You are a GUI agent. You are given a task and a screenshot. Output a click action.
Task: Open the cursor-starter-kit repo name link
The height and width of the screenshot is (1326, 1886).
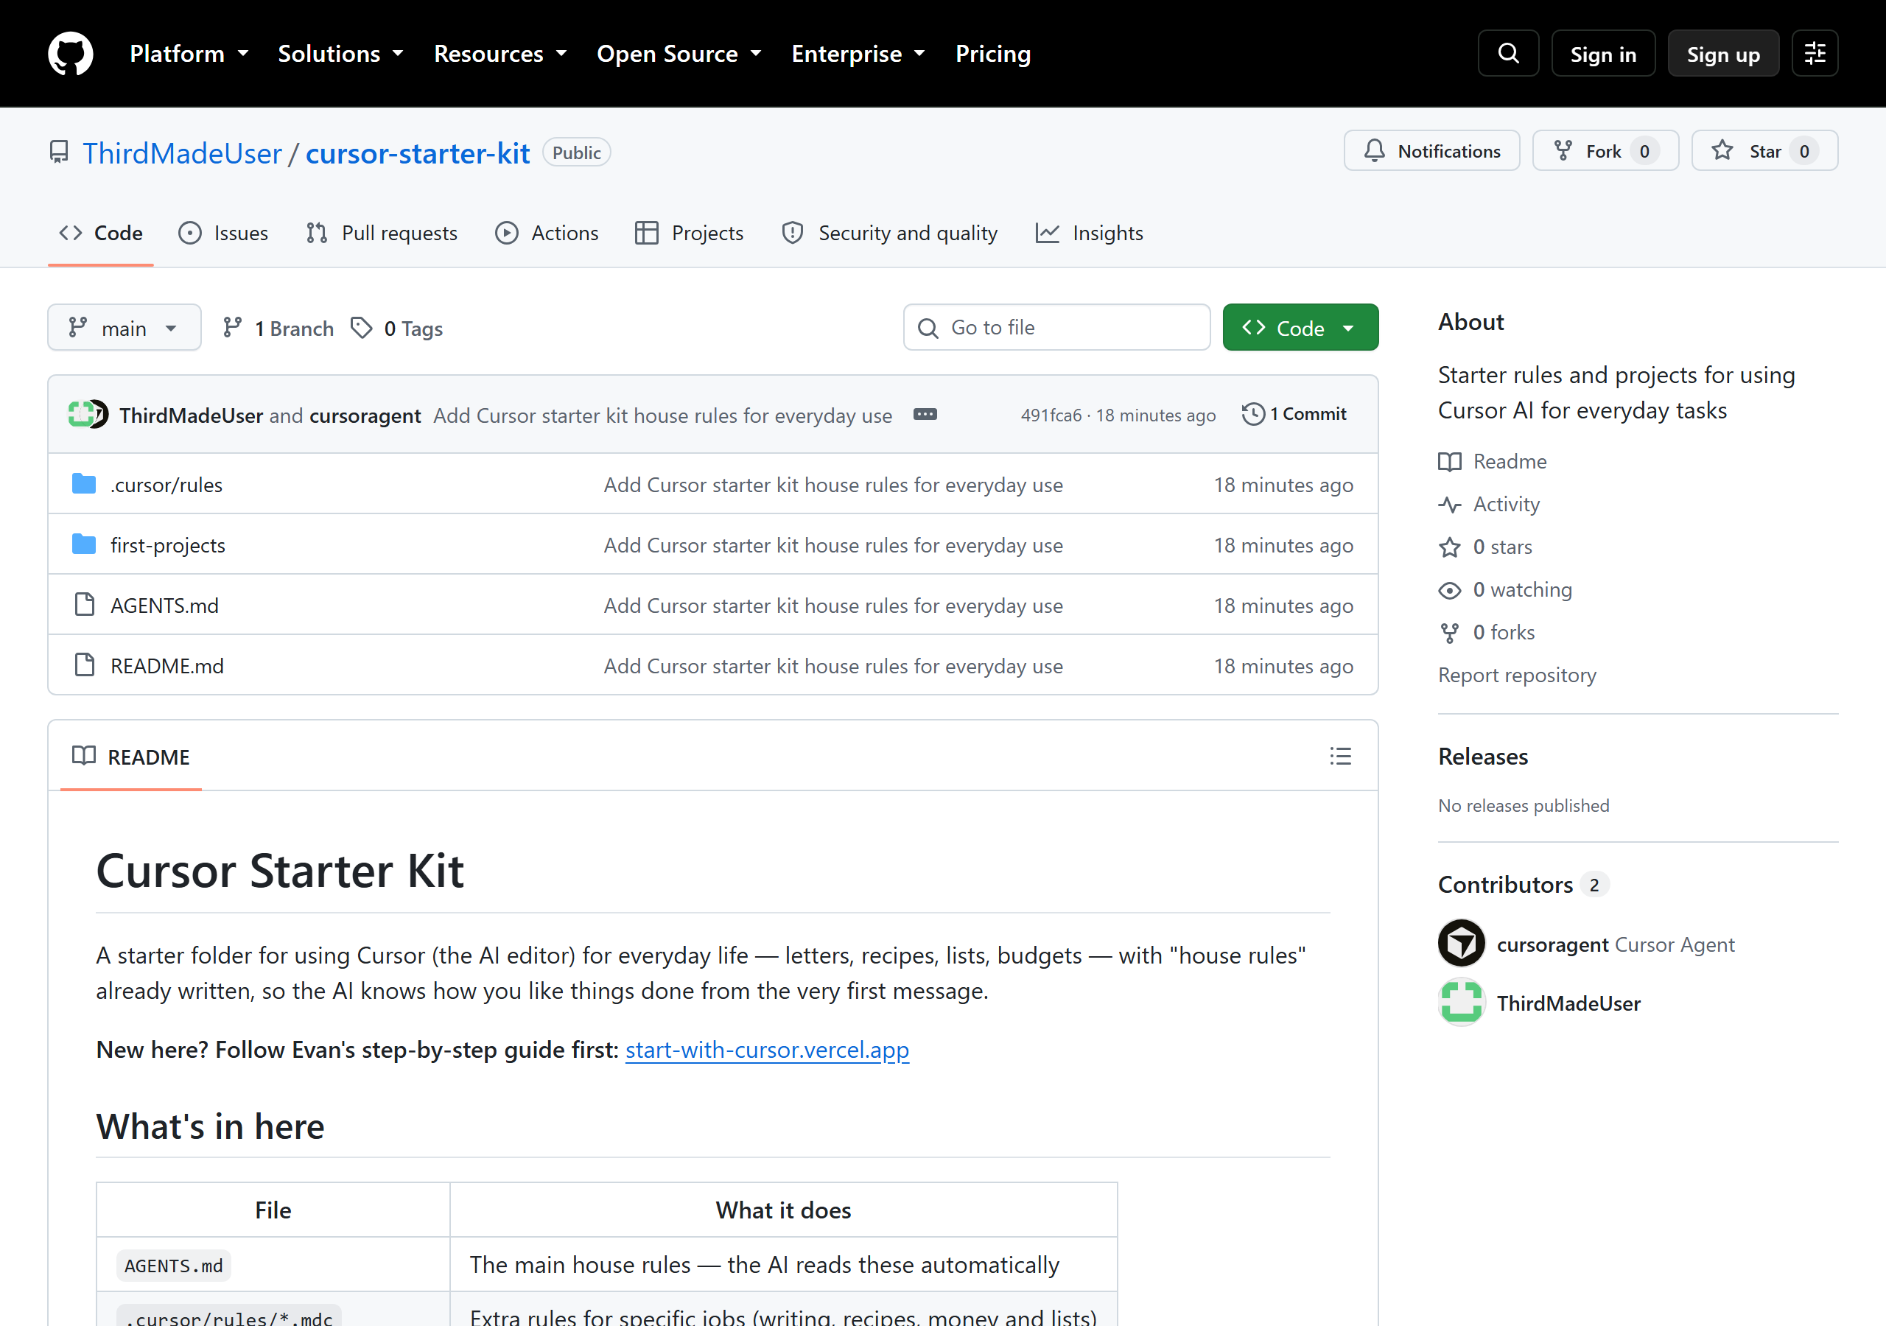(x=417, y=152)
